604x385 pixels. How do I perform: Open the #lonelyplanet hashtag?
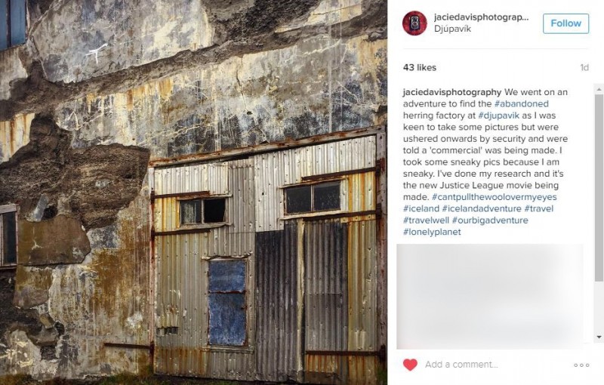pos(432,232)
